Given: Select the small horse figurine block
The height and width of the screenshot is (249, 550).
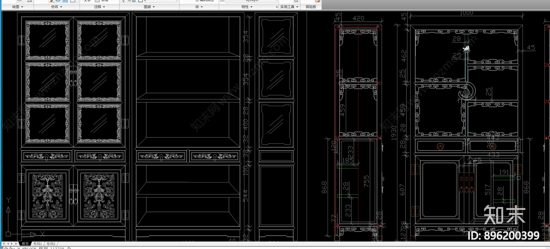Looking at the screenshot, I should point(466,49).
